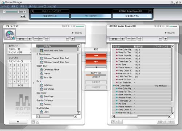
Task: Click play/pause on the ATRAC device player
Action: point(115,39)
